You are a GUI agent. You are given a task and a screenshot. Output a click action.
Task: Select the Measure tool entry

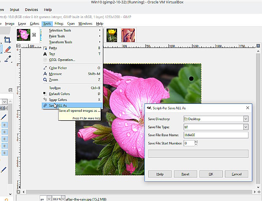55,74
